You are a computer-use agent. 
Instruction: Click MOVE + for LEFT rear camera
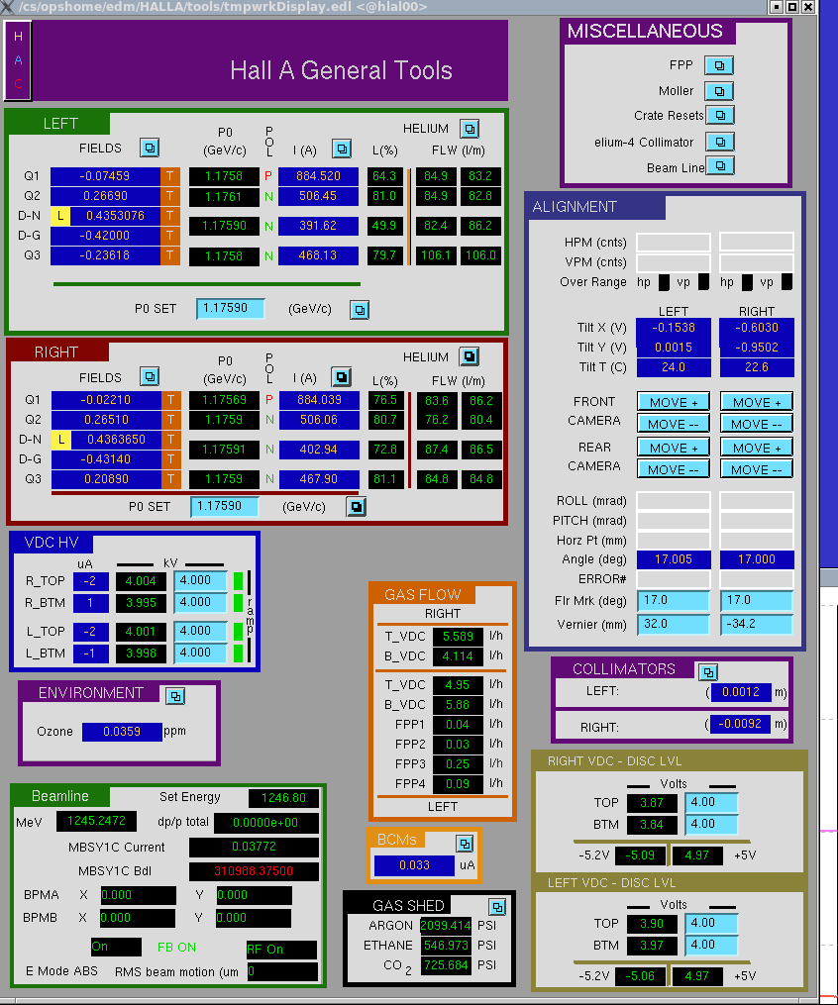[674, 448]
